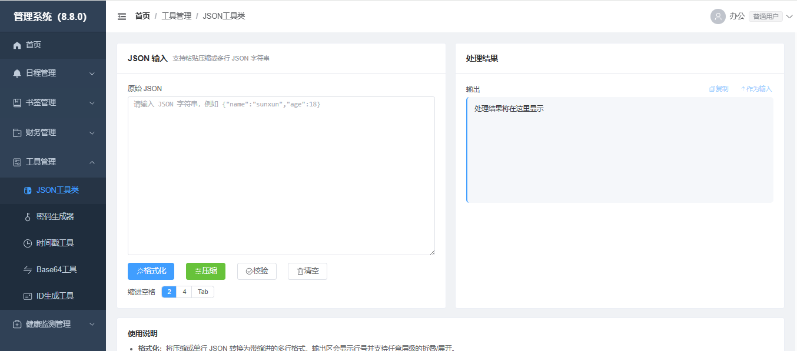Click the 复制 link above output
The height and width of the screenshot is (351, 797).
(x=719, y=89)
